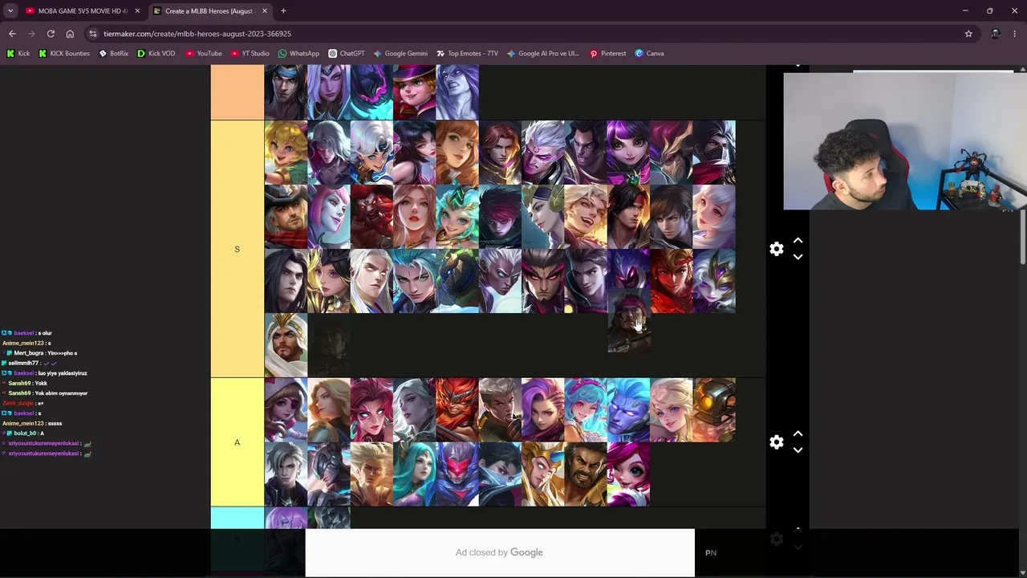Go forward in browser history
This screenshot has height=578, width=1027.
pyautogui.click(x=31, y=34)
